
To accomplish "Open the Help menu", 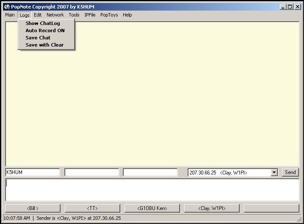I will click(x=127, y=15).
